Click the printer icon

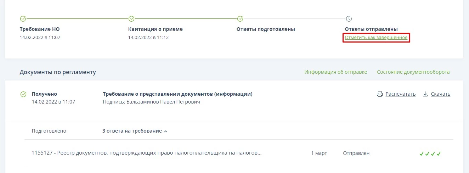click(x=380, y=94)
